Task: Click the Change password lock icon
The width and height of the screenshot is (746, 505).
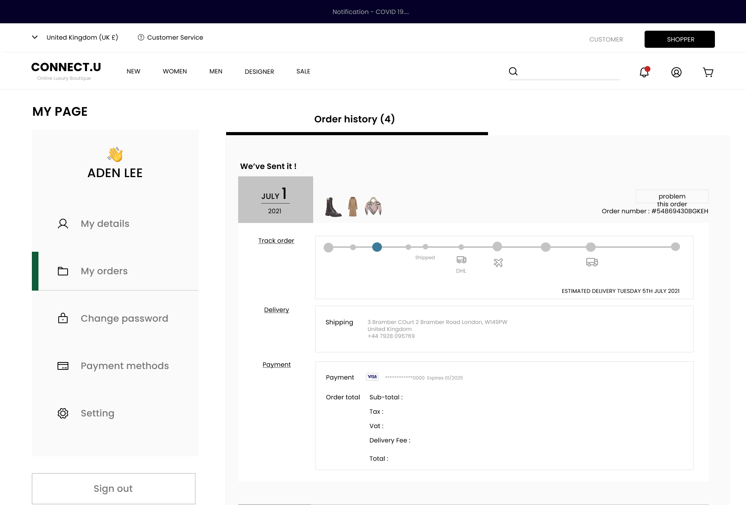Action: click(x=63, y=318)
